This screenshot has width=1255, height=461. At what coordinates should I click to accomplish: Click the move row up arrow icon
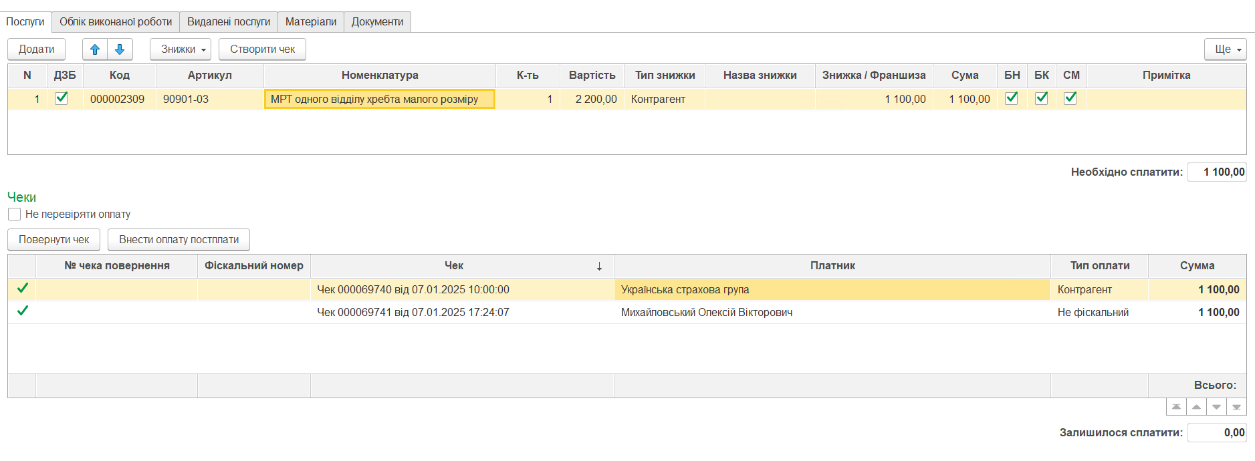point(95,49)
